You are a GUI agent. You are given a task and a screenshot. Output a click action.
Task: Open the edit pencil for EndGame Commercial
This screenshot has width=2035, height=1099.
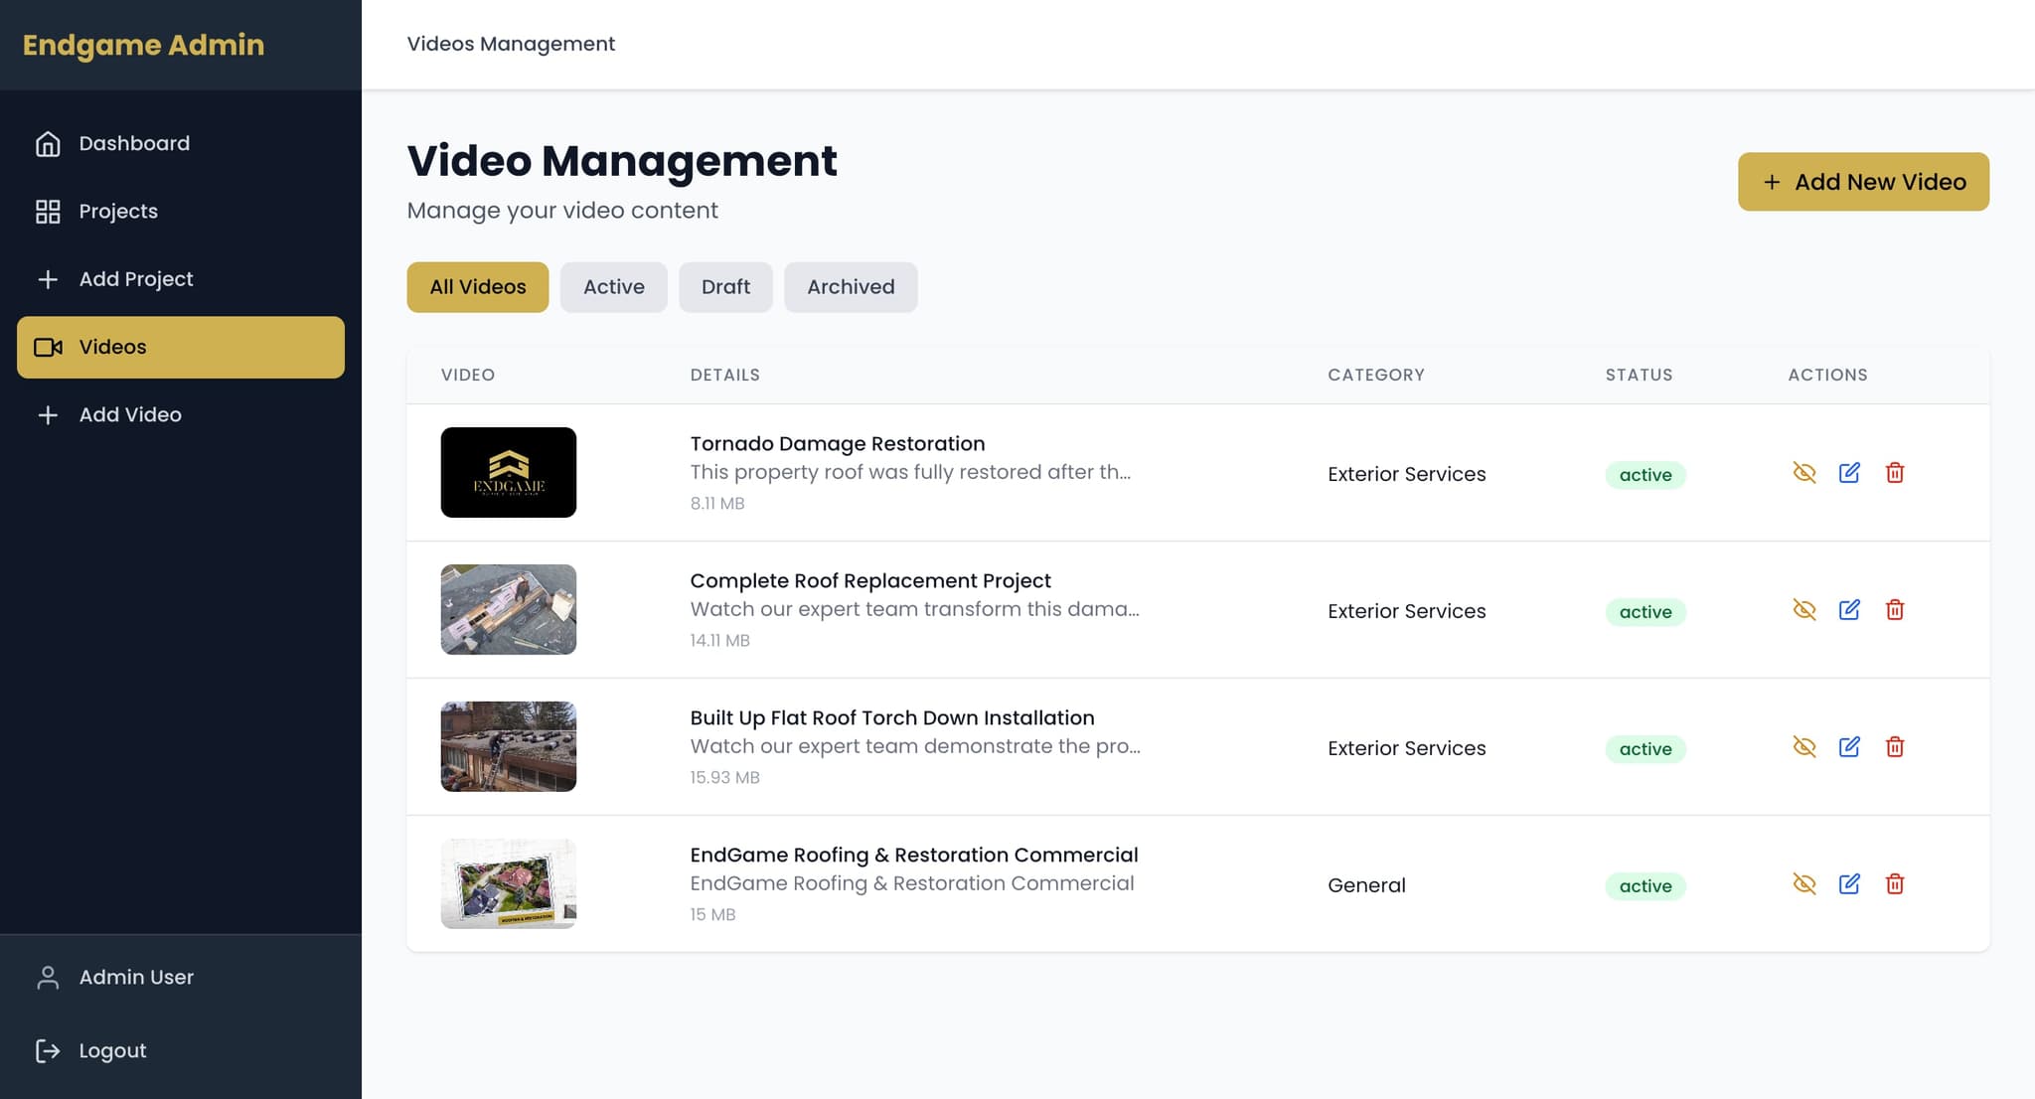click(1849, 884)
